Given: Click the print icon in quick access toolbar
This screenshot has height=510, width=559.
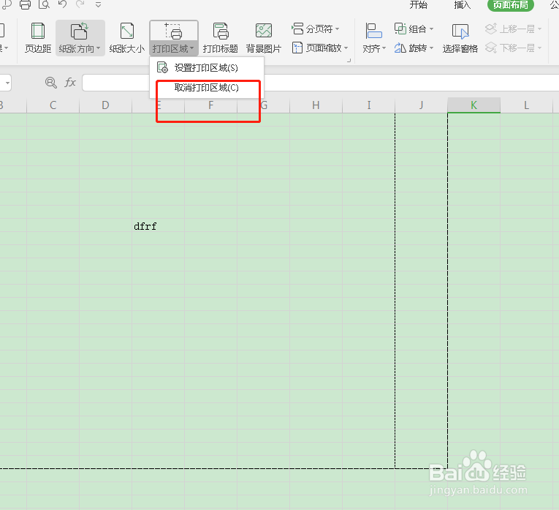Looking at the screenshot, I should (25, 4).
